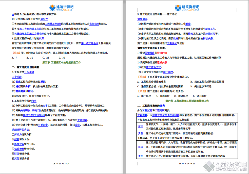The height and width of the screenshot is (174, 249).
Task: Click answer option D. 设计单位
Action: coord(200,96)
